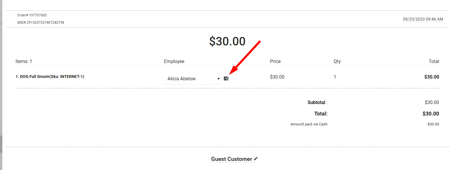Click the bold Total: label in summary
Image resolution: width=452 pixels, height=170 pixels.
point(321,114)
